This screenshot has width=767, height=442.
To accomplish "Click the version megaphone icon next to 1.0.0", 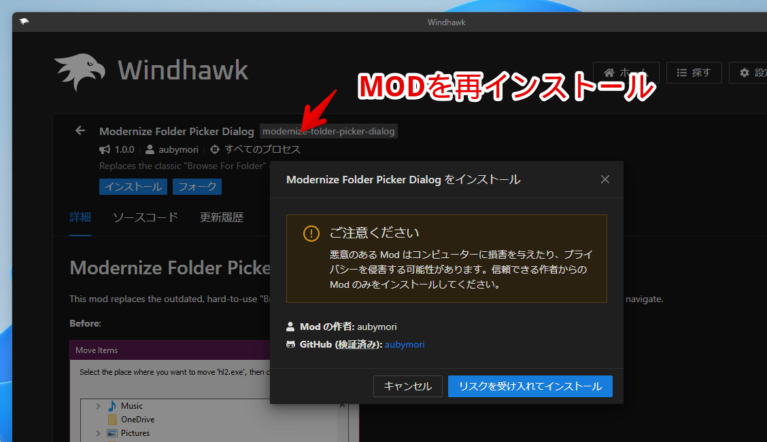I will (x=105, y=149).
